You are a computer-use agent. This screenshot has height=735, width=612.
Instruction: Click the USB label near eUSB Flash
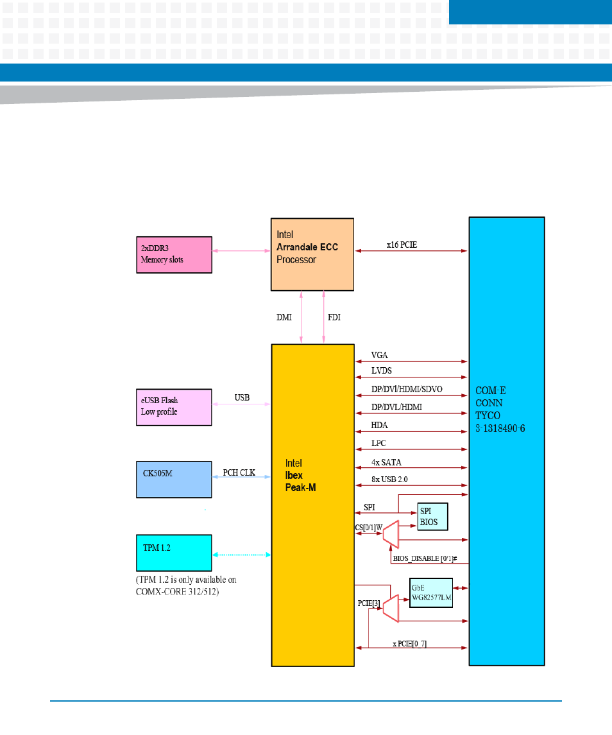[x=242, y=397]
